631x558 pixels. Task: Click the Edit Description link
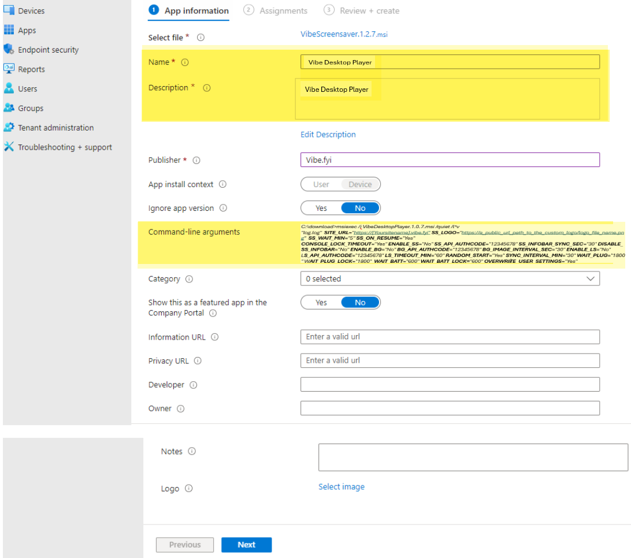[x=328, y=135]
